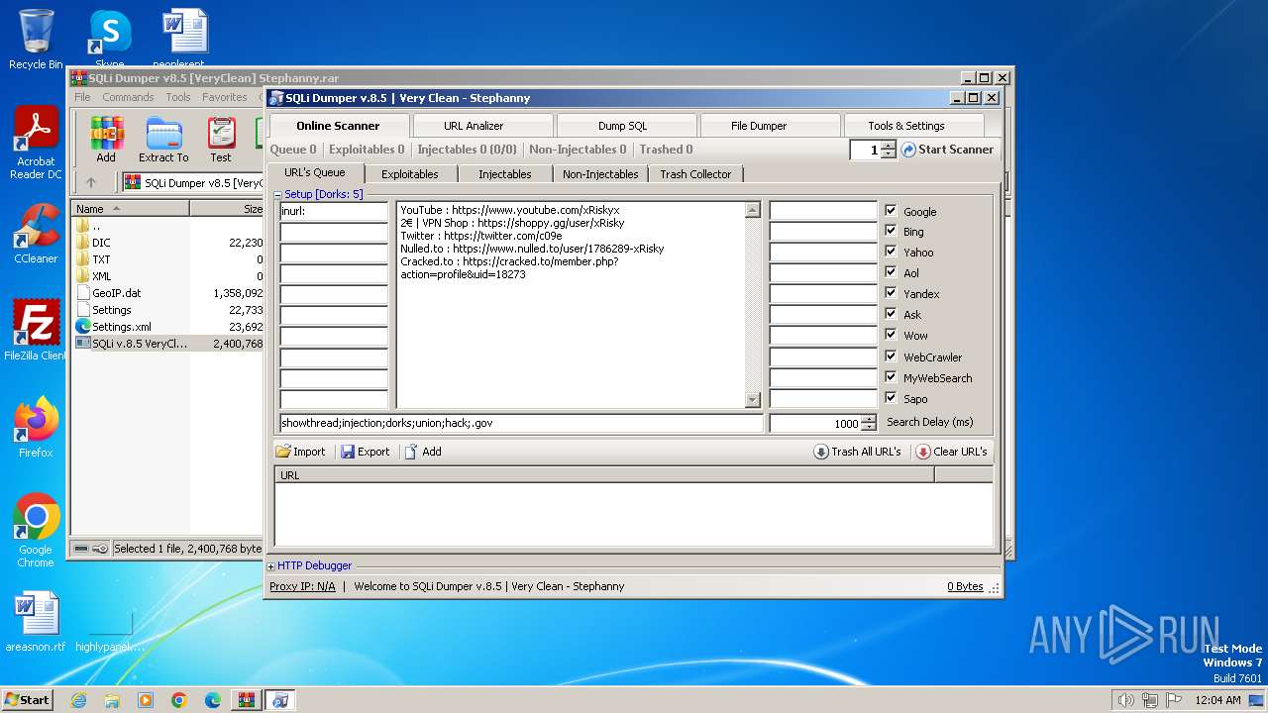1268x713 pixels.
Task: Click Proxy IP: N/A status label
Action: 302,586
